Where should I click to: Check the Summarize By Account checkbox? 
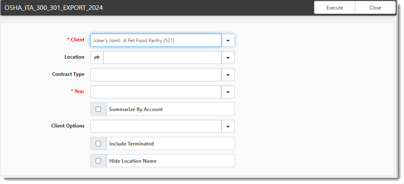click(x=98, y=109)
